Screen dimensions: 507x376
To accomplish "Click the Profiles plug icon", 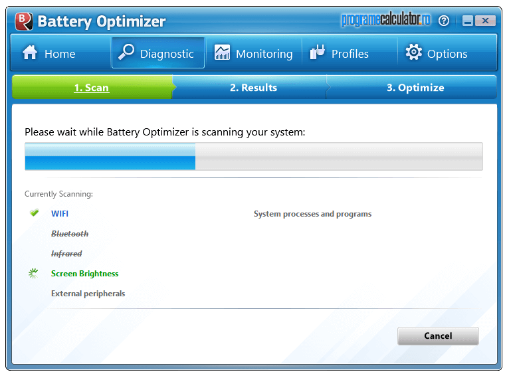I will pyautogui.click(x=317, y=52).
